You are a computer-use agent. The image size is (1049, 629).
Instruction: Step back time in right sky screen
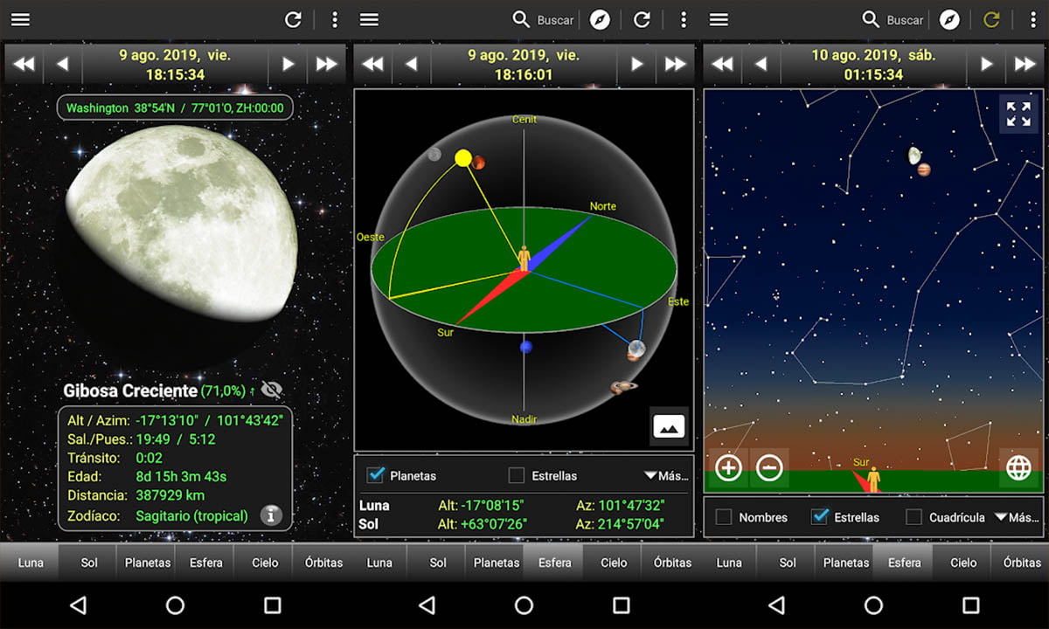click(761, 64)
